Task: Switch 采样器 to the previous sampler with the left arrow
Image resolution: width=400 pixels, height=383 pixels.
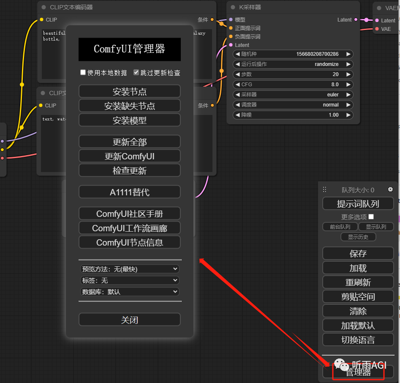Action: pyautogui.click(x=237, y=95)
